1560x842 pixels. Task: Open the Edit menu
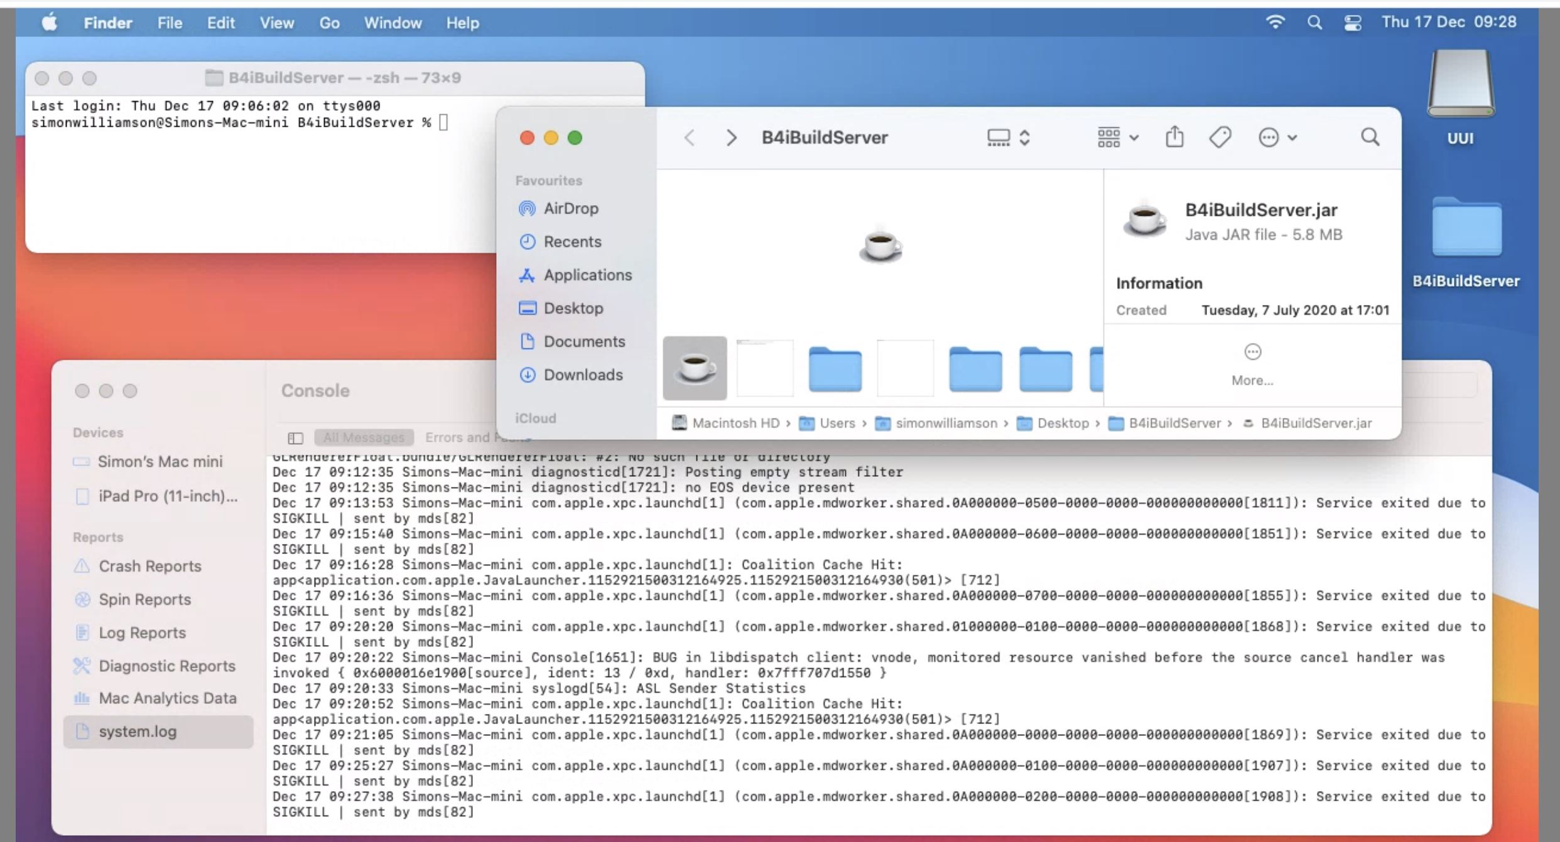click(221, 23)
